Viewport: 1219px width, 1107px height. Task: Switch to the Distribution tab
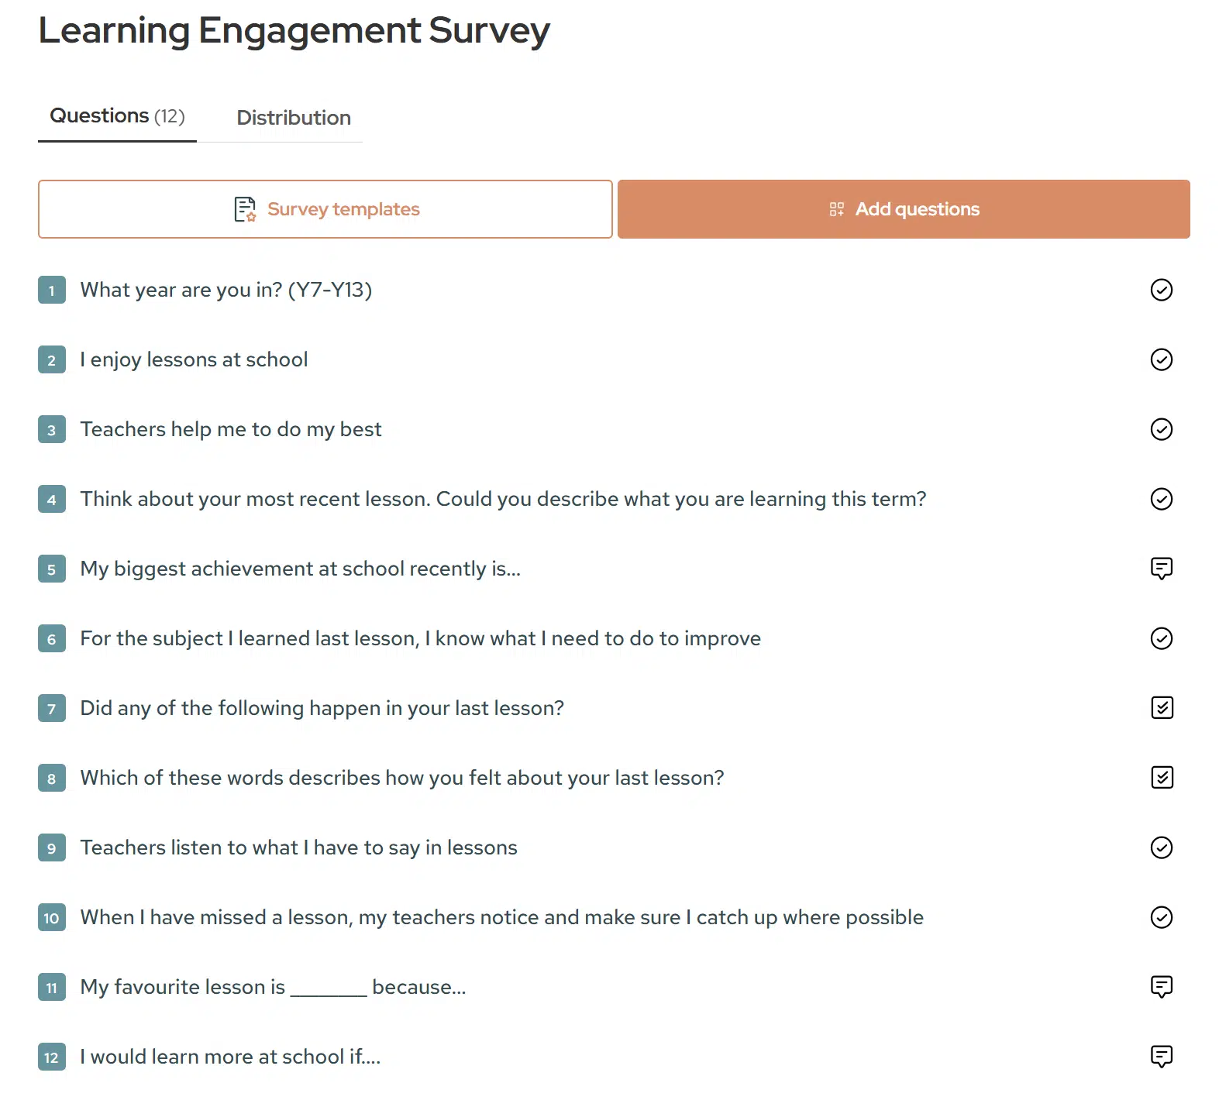[293, 118]
